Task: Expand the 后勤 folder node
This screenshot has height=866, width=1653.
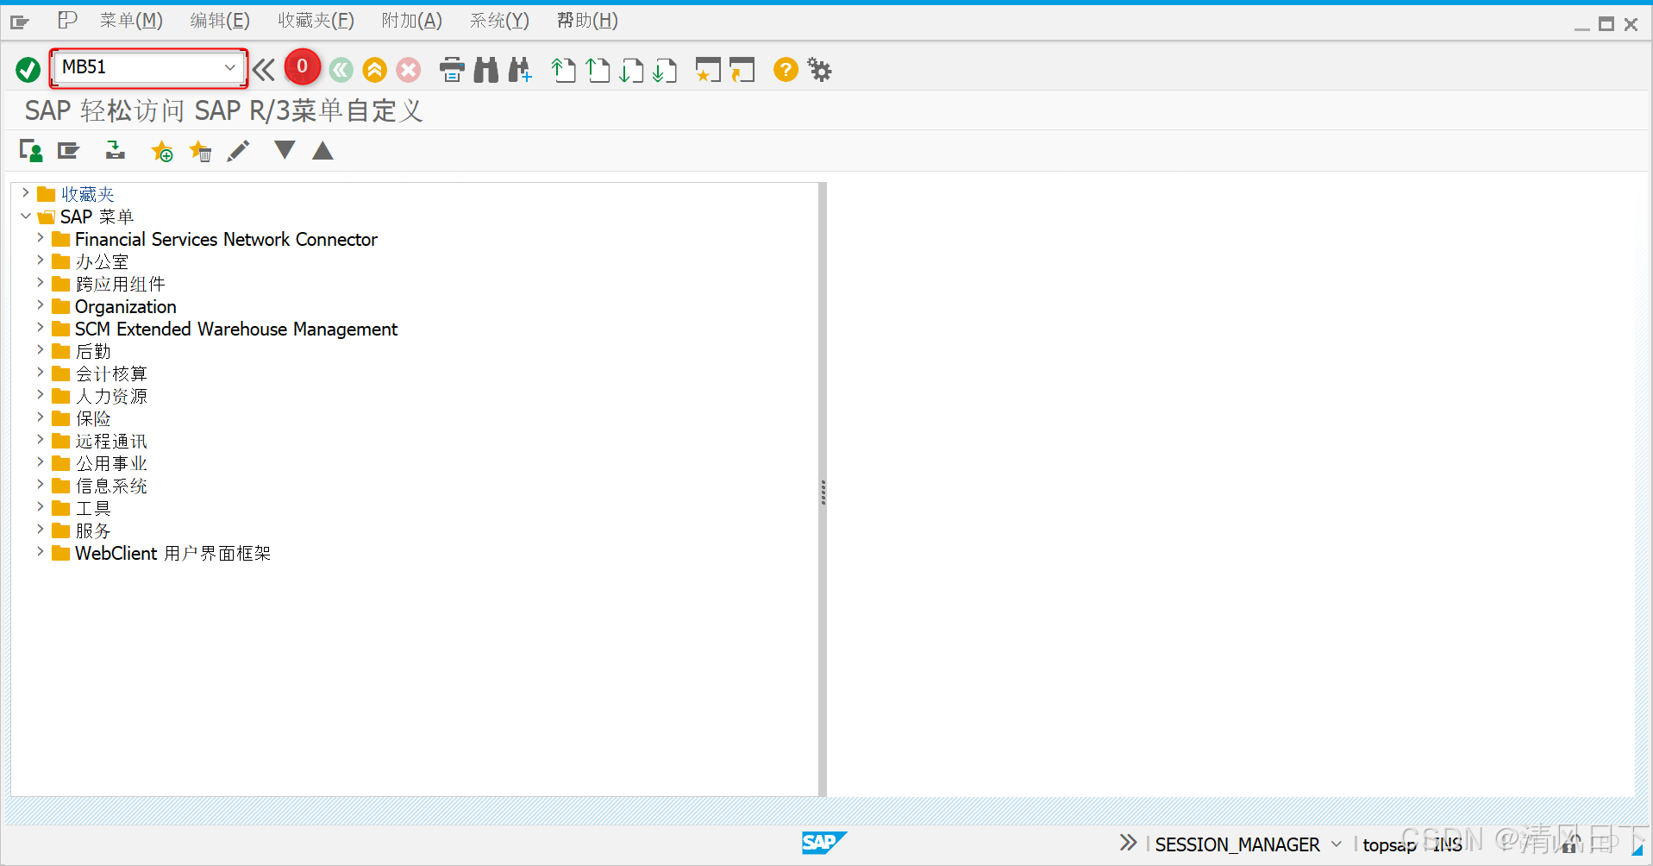Action: pyautogui.click(x=40, y=350)
